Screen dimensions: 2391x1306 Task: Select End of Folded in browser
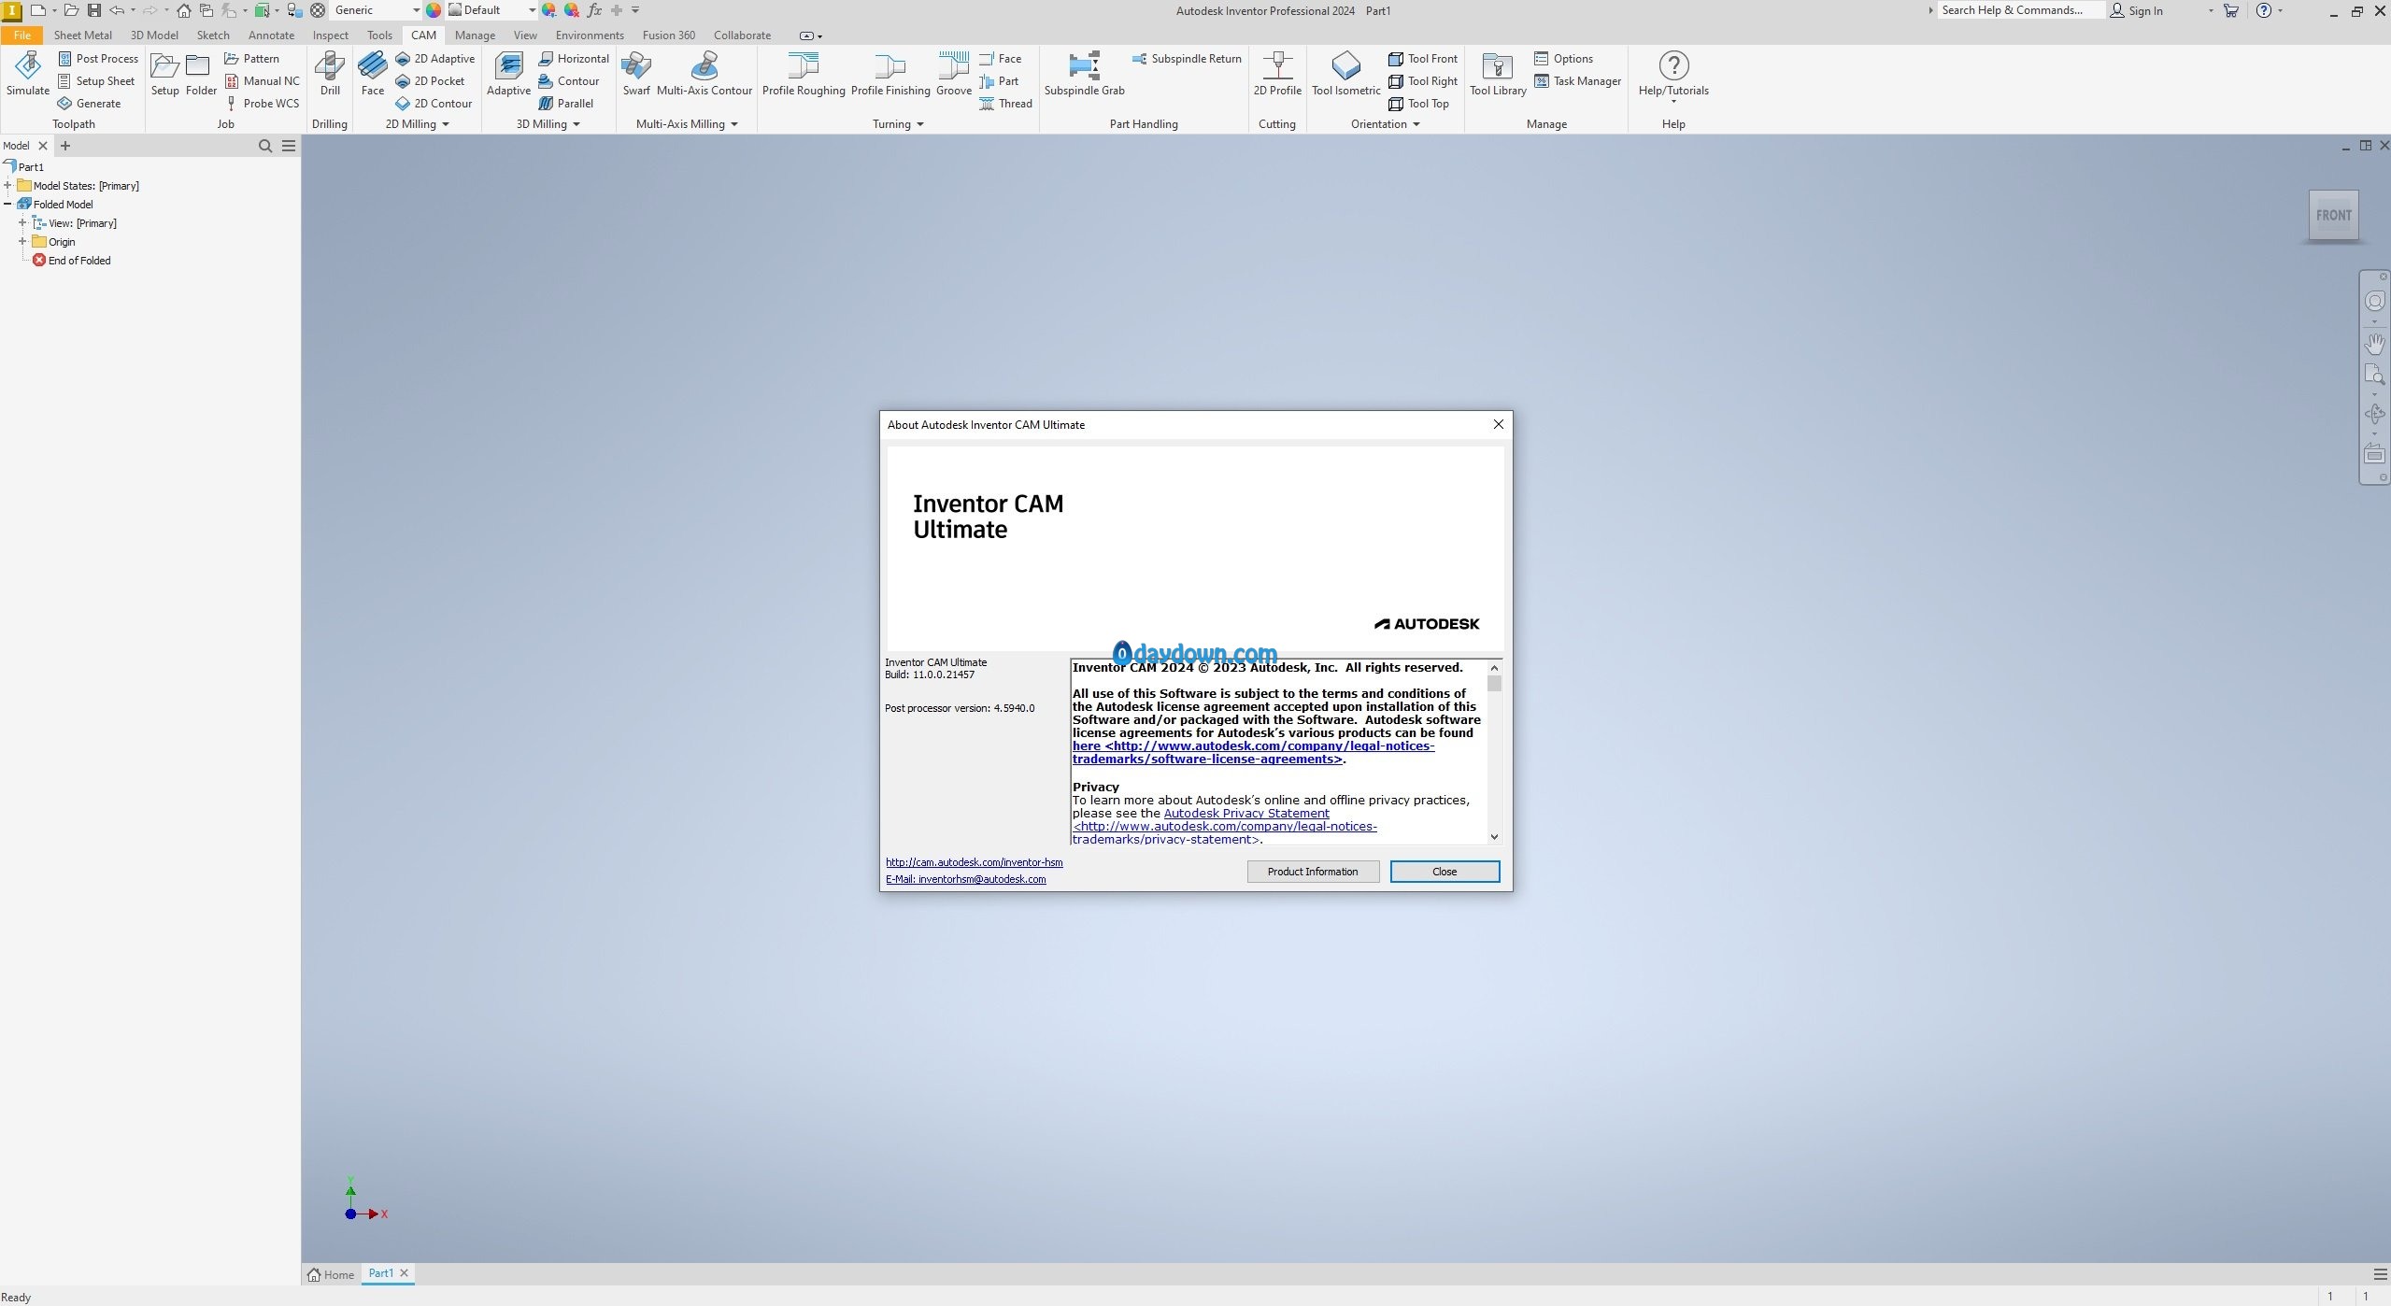[71, 261]
